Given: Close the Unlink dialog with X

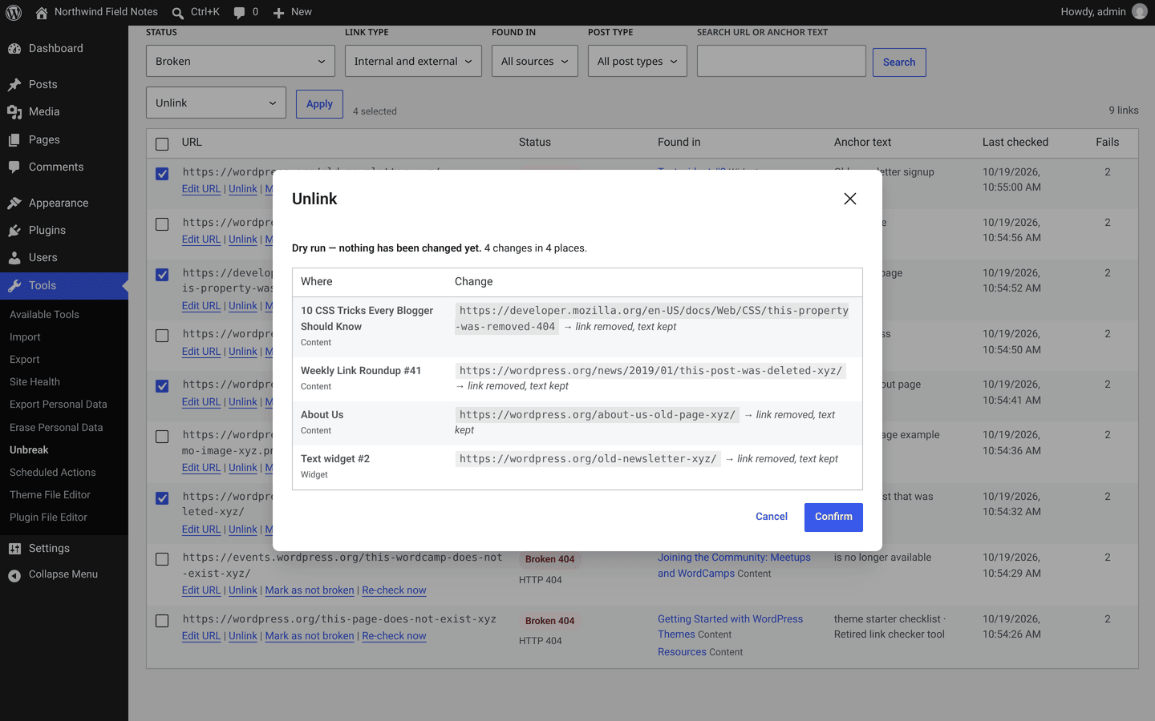Looking at the screenshot, I should 850,199.
